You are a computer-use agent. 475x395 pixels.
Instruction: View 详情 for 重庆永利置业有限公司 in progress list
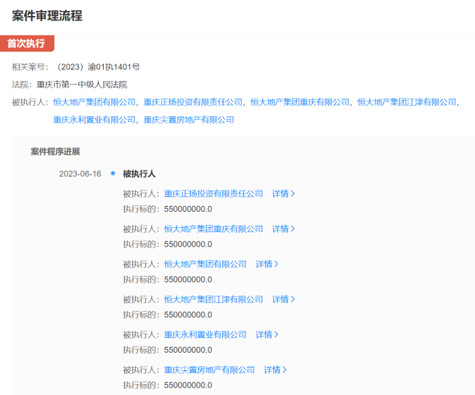point(267,334)
